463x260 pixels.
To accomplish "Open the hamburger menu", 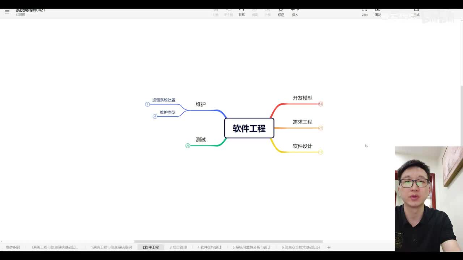I will coord(7,12).
